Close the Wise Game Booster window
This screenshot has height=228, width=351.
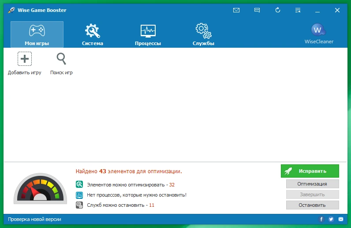click(337, 10)
